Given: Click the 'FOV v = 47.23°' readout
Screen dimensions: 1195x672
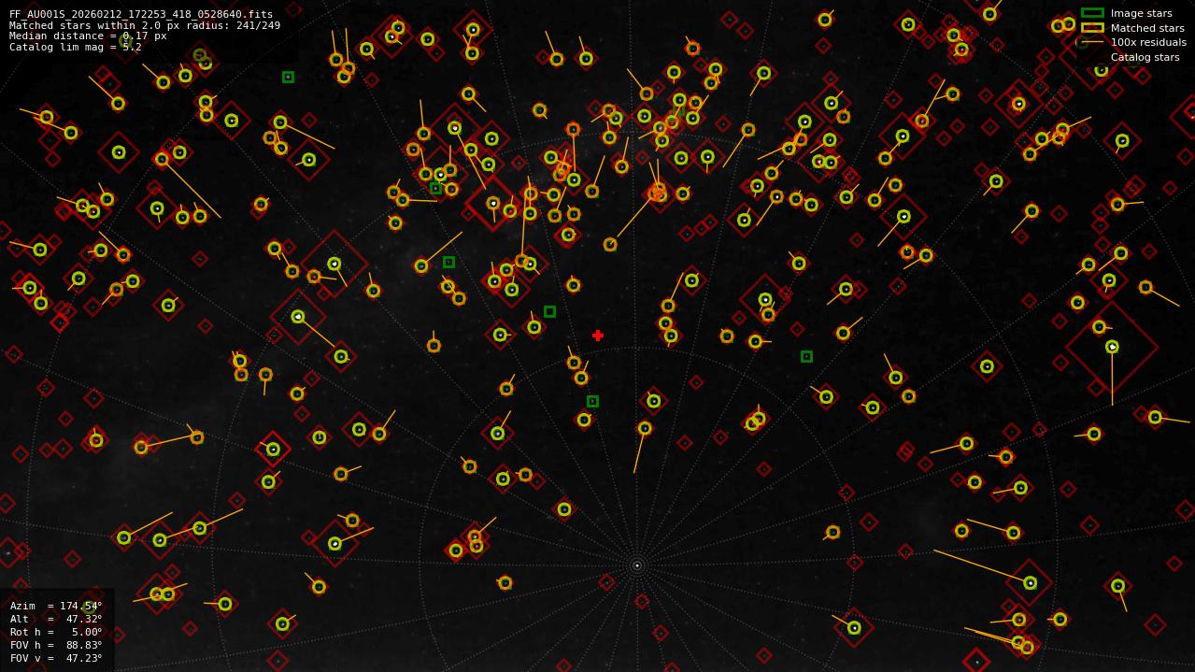Looking at the screenshot, I should (x=56, y=658).
